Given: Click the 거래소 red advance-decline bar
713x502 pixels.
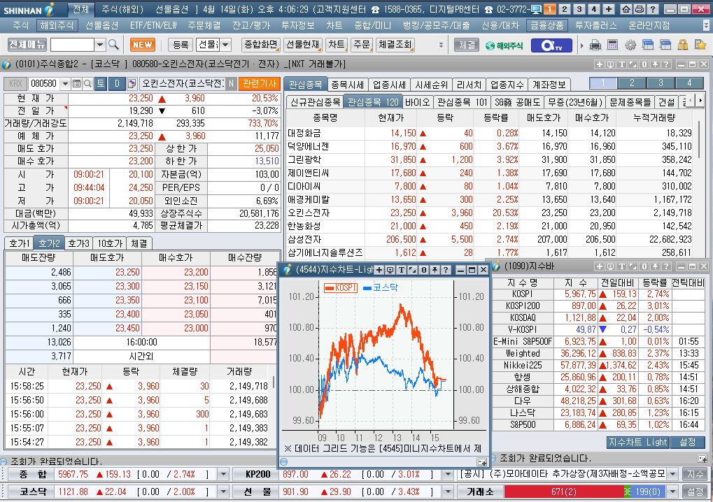Looking at the screenshot, I should click(x=564, y=492).
